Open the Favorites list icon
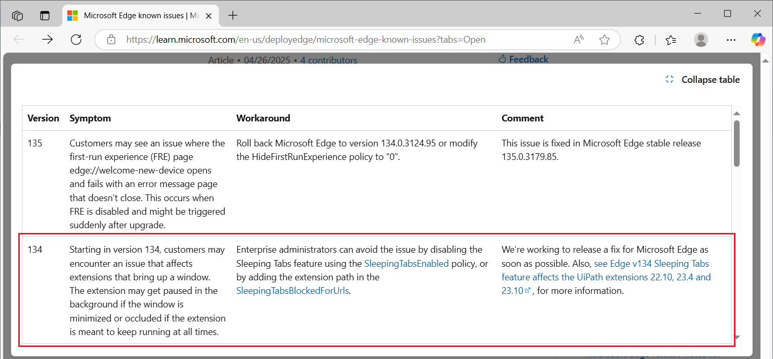Viewport: 773px width, 359px height. point(671,40)
